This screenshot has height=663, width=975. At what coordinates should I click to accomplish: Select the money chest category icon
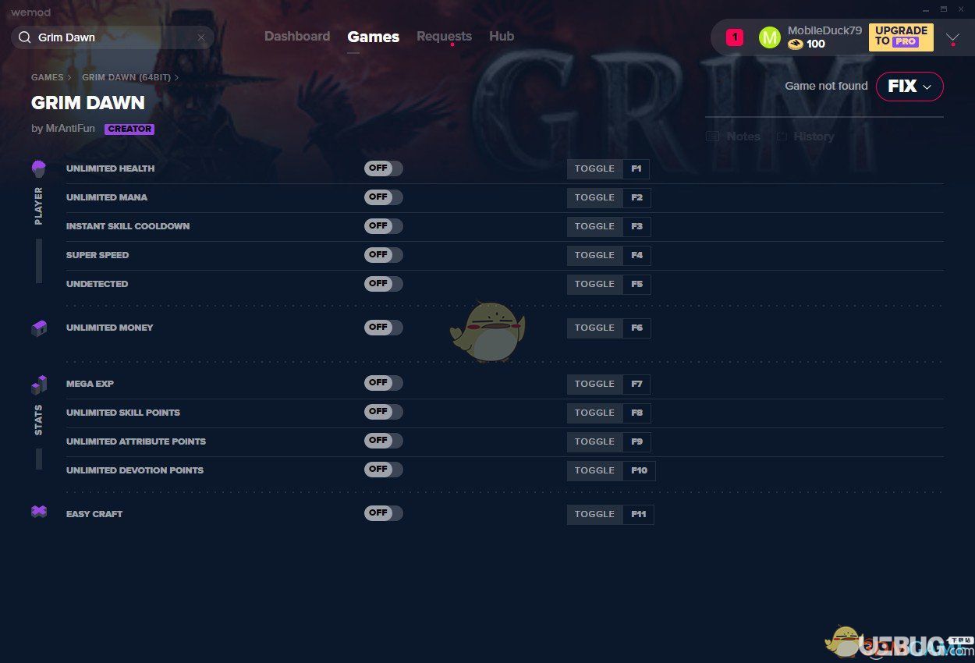point(38,328)
